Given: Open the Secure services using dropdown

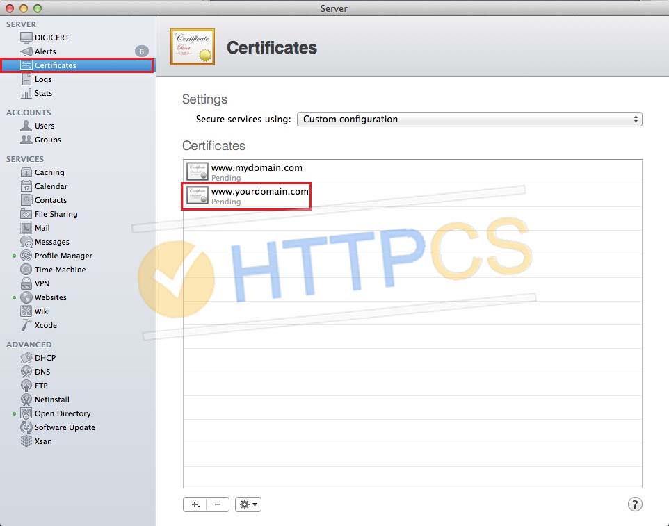Looking at the screenshot, I should coord(469,120).
